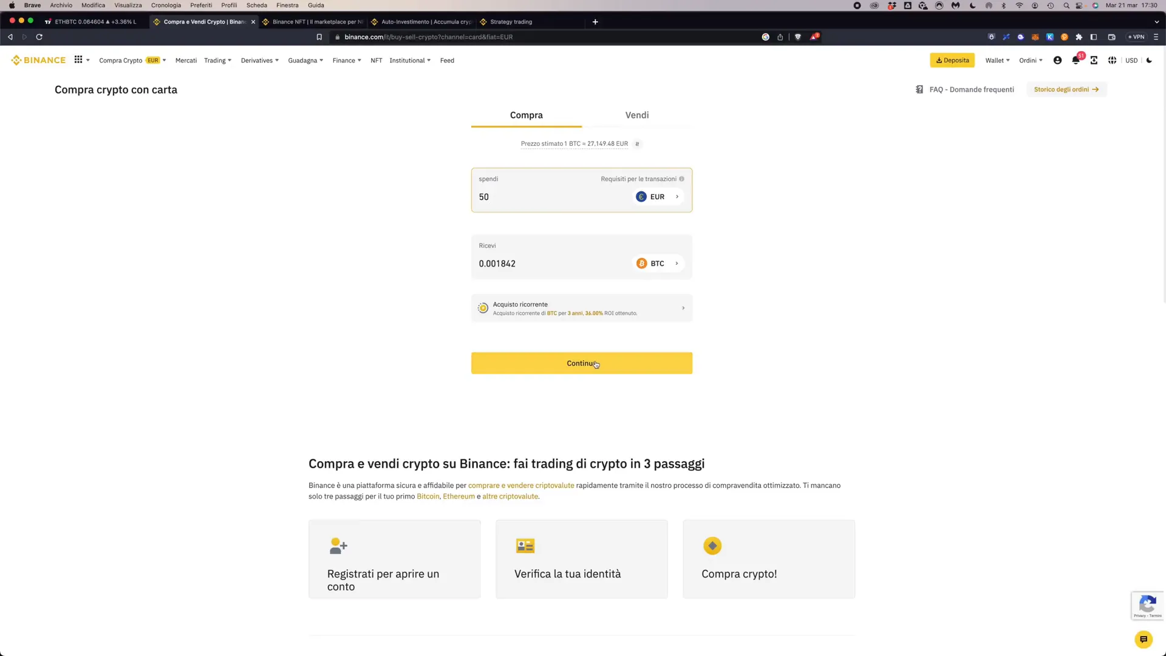This screenshot has width=1166, height=656.
Task: Click the Deposita button
Action: 952,60
